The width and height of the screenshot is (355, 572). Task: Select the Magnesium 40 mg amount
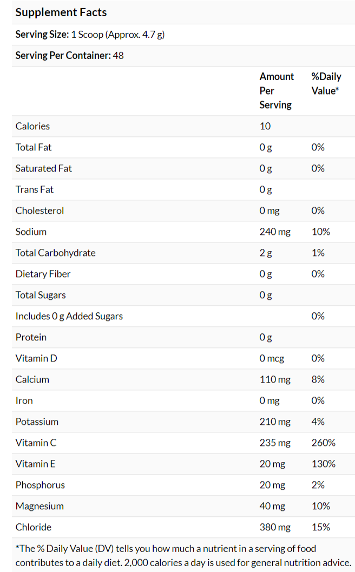[272, 506]
